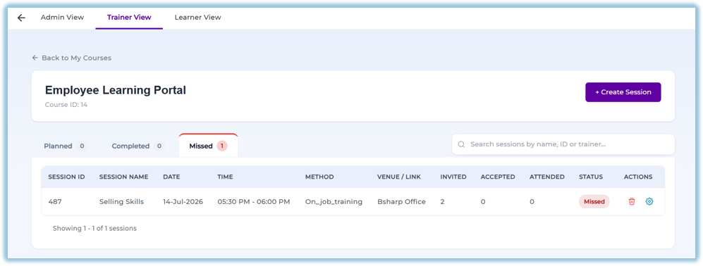Click the TIME column header
Screen dimensions: 703x266
coord(225,177)
